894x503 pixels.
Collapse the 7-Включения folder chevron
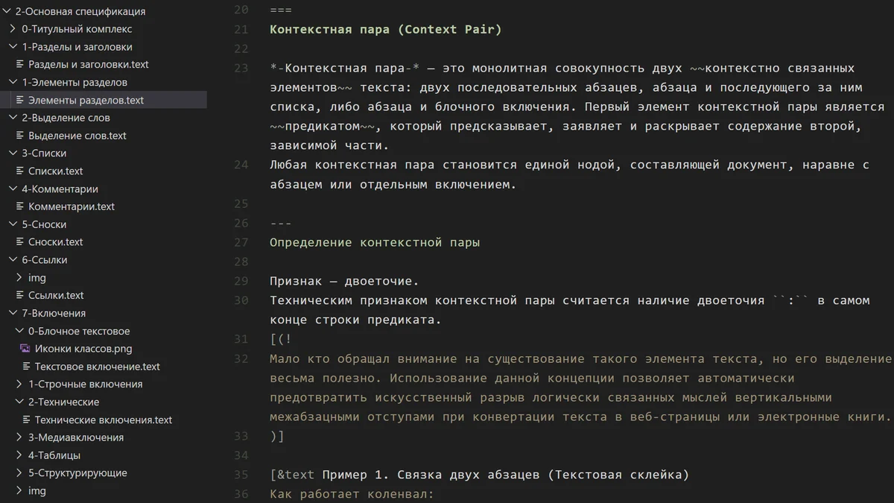[13, 313]
